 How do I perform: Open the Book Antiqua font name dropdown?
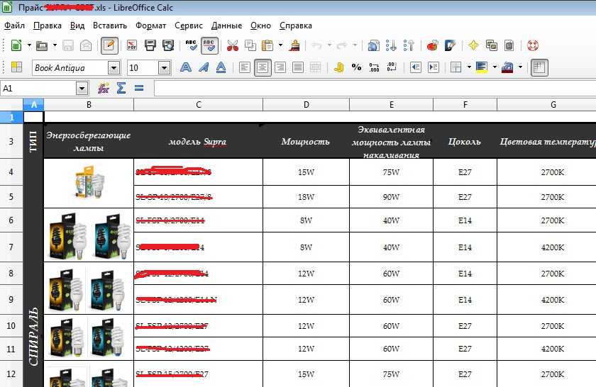114,68
